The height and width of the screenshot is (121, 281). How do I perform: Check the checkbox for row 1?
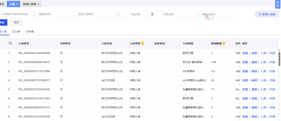0,53
